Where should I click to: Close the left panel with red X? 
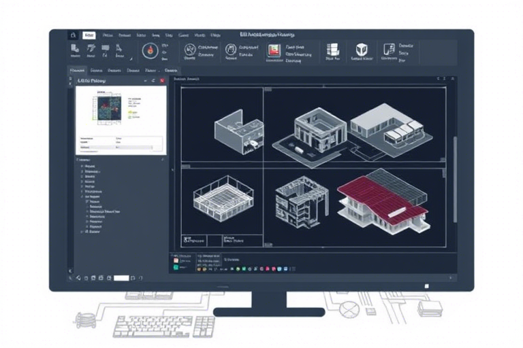(162, 81)
